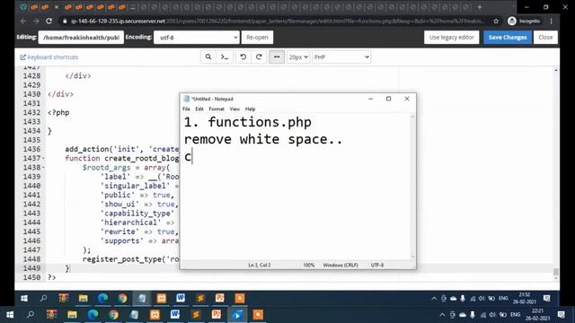Open the Keyboard shortcuts link
This screenshot has width=575, height=323.
(x=49, y=57)
